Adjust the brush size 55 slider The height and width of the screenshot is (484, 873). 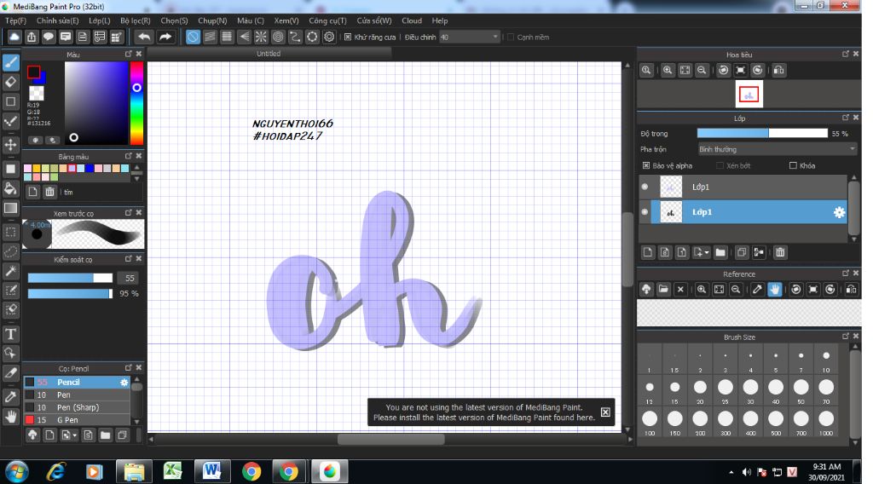tap(70, 278)
